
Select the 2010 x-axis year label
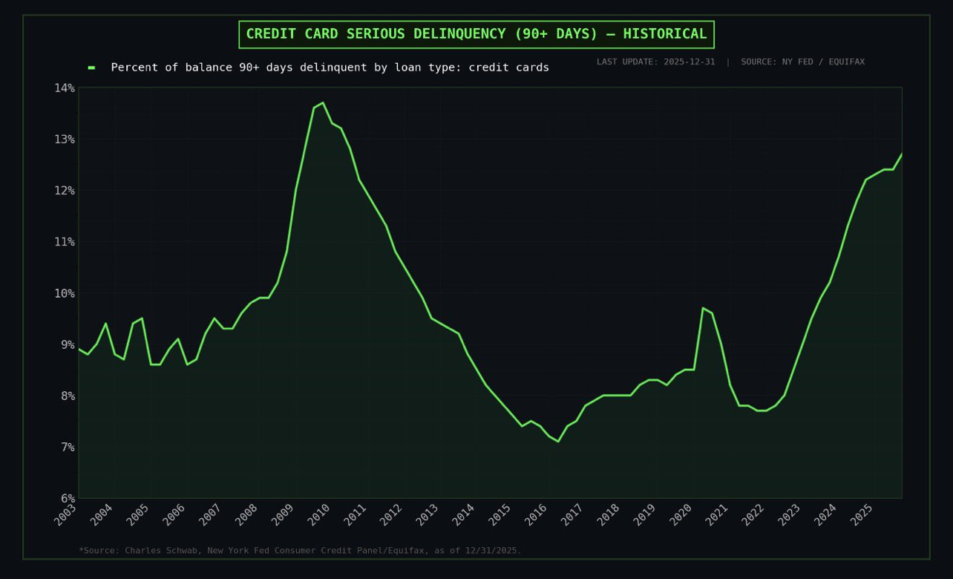click(319, 514)
